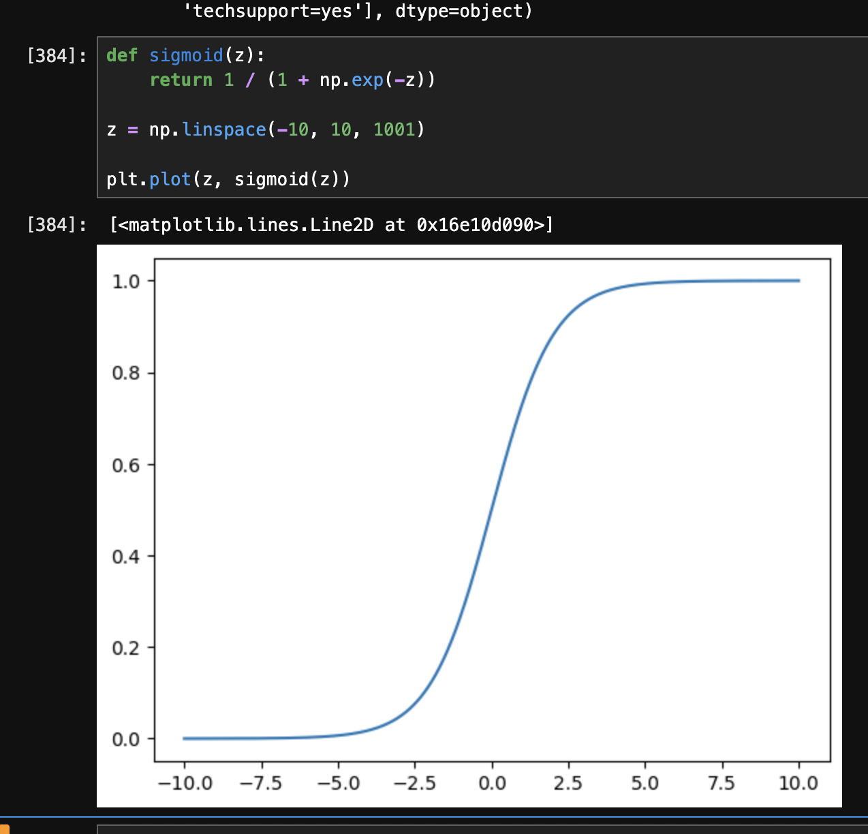Screen dimensions: 868x834
Task: Select the output prompt [384] label
Action: pyautogui.click(x=57, y=225)
